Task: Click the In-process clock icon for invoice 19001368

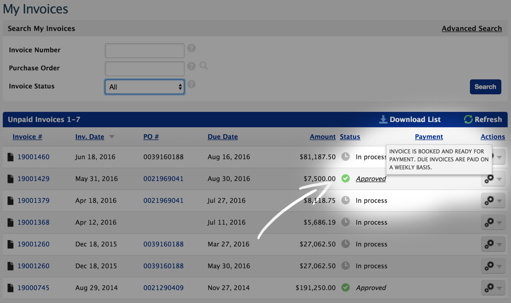Action: (x=345, y=222)
